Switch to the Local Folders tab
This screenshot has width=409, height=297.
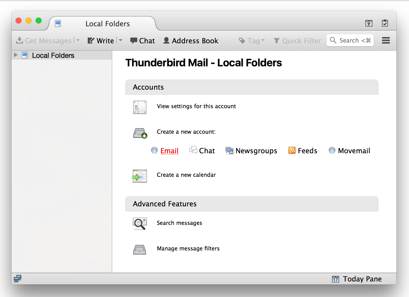tap(102, 24)
